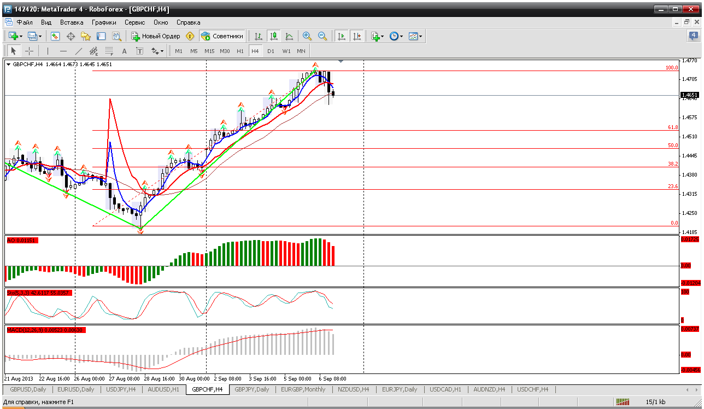Select the Crosshair tool

pos(30,51)
